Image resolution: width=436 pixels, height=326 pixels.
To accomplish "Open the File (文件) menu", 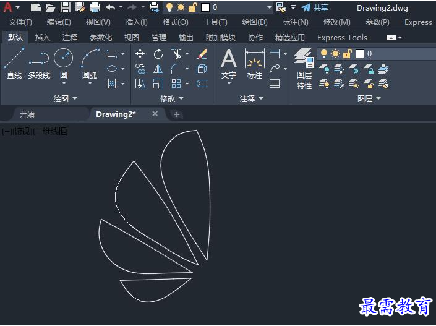I will tap(20, 22).
